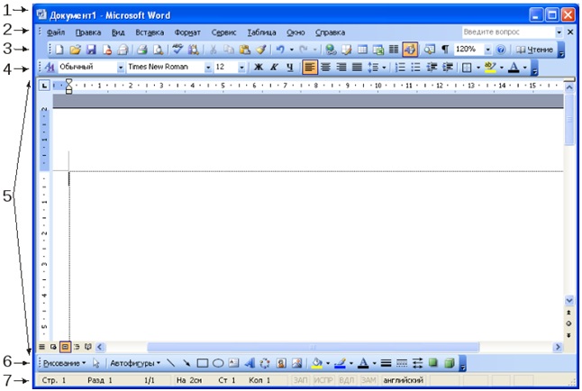582x391 pixels.
Task: Decrease paragraph indent
Action: pyautogui.click(x=432, y=68)
